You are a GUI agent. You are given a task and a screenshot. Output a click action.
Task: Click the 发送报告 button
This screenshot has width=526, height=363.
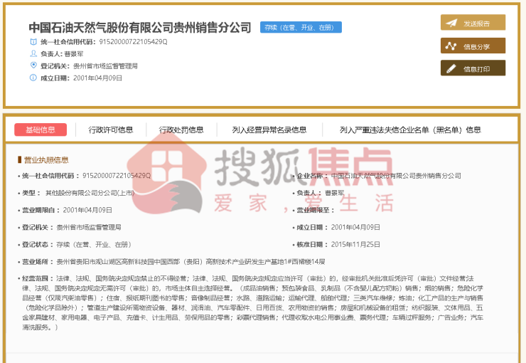click(x=473, y=23)
